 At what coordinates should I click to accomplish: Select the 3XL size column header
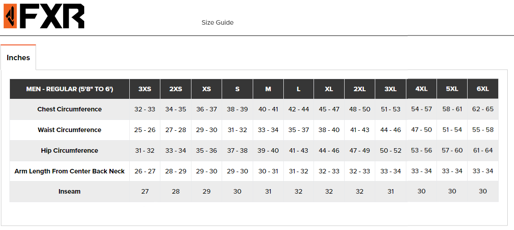391,89
